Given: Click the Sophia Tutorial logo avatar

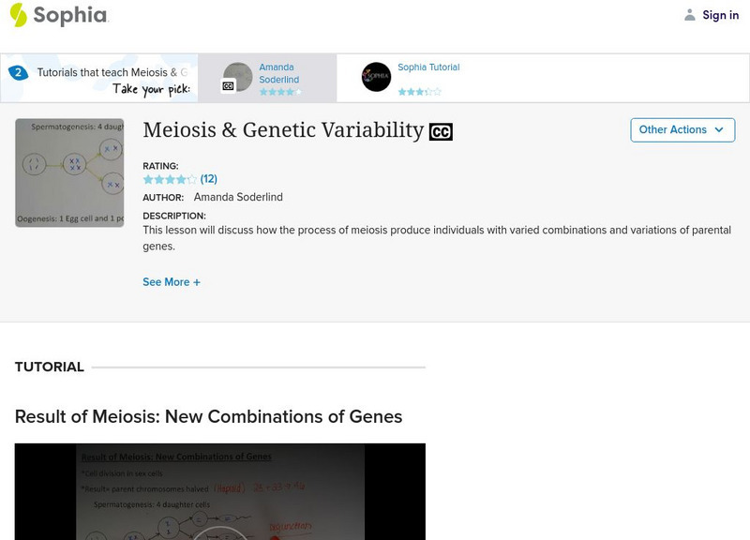Looking at the screenshot, I should [x=377, y=77].
